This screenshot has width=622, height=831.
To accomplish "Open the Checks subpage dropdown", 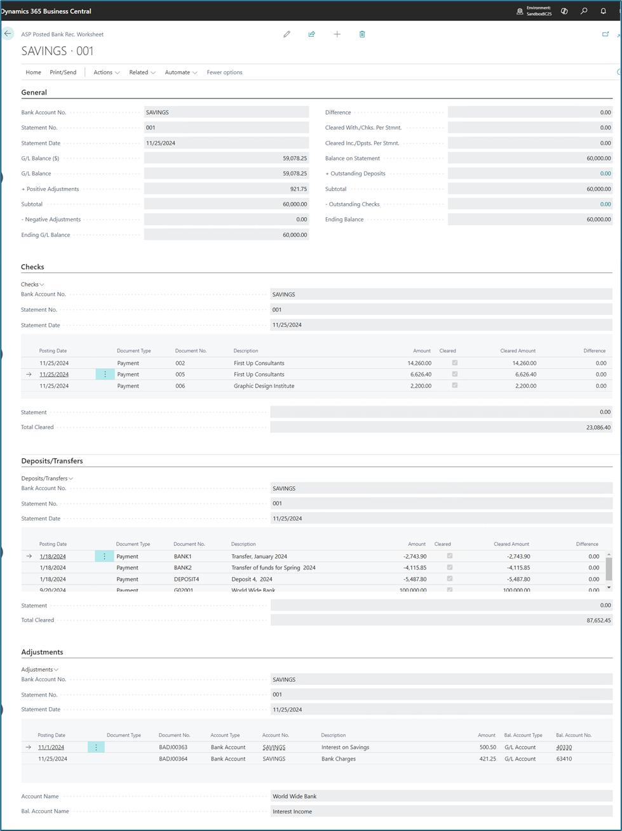I will 32,284.
